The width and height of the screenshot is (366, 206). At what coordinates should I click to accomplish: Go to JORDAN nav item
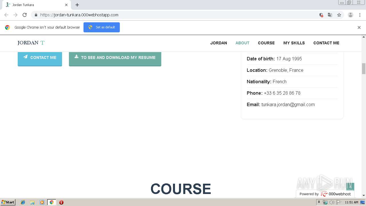(219, 43)
